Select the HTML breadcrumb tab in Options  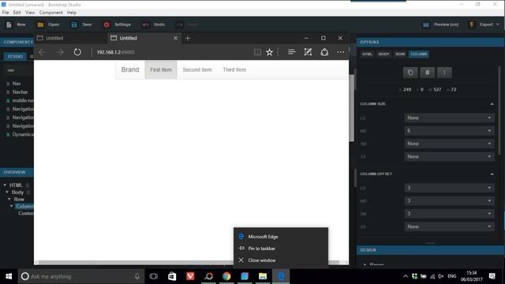[367, 54]
